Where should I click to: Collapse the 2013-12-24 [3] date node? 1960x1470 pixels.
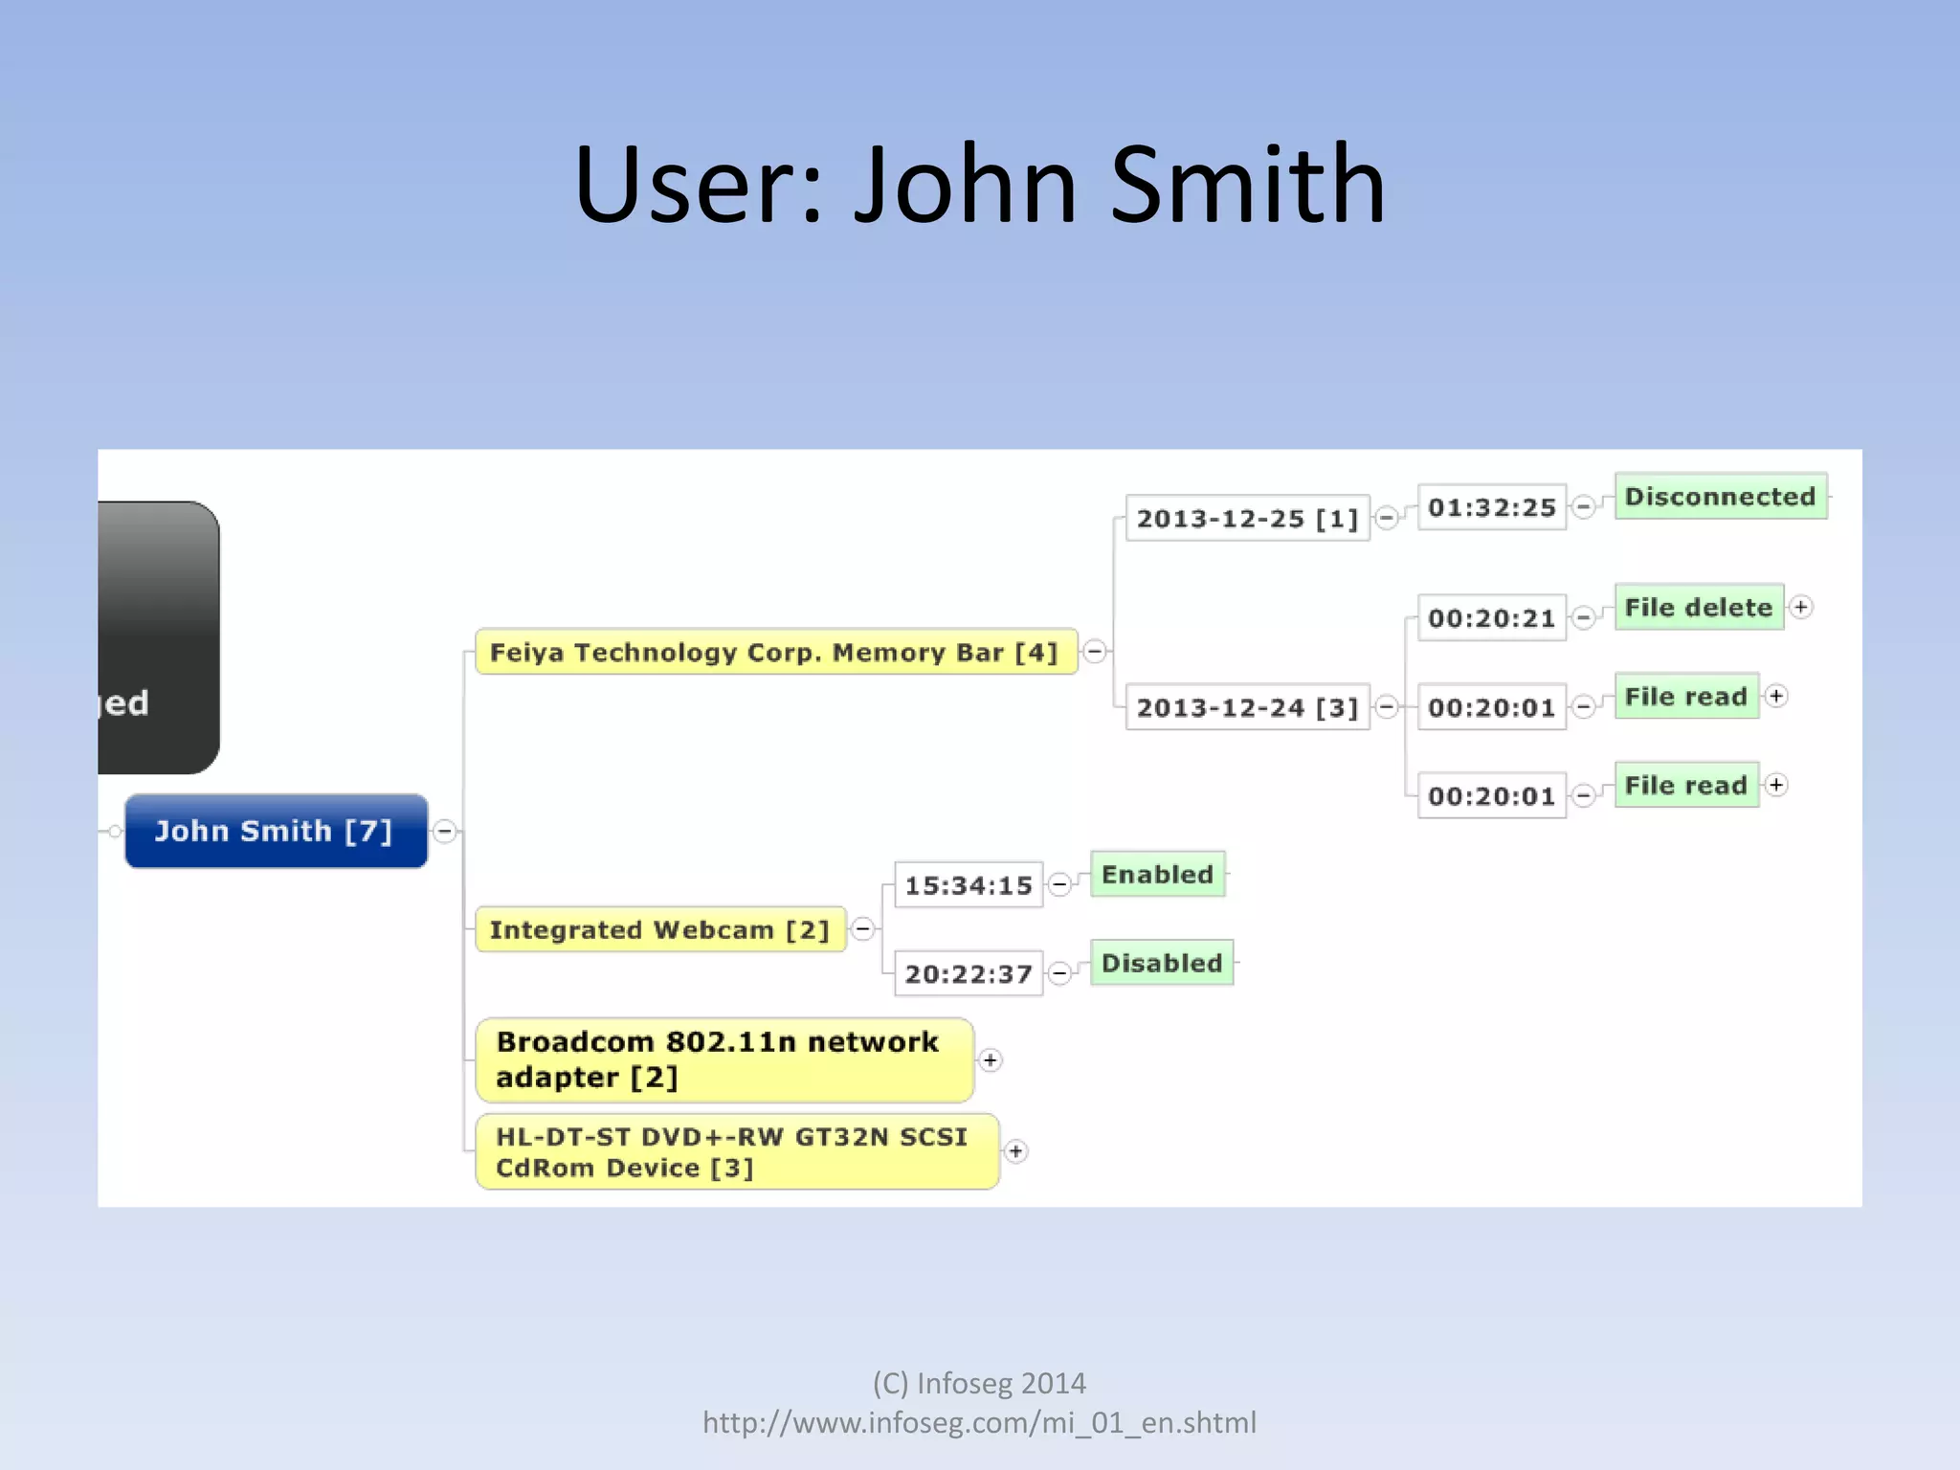(x=1387, y=707)
